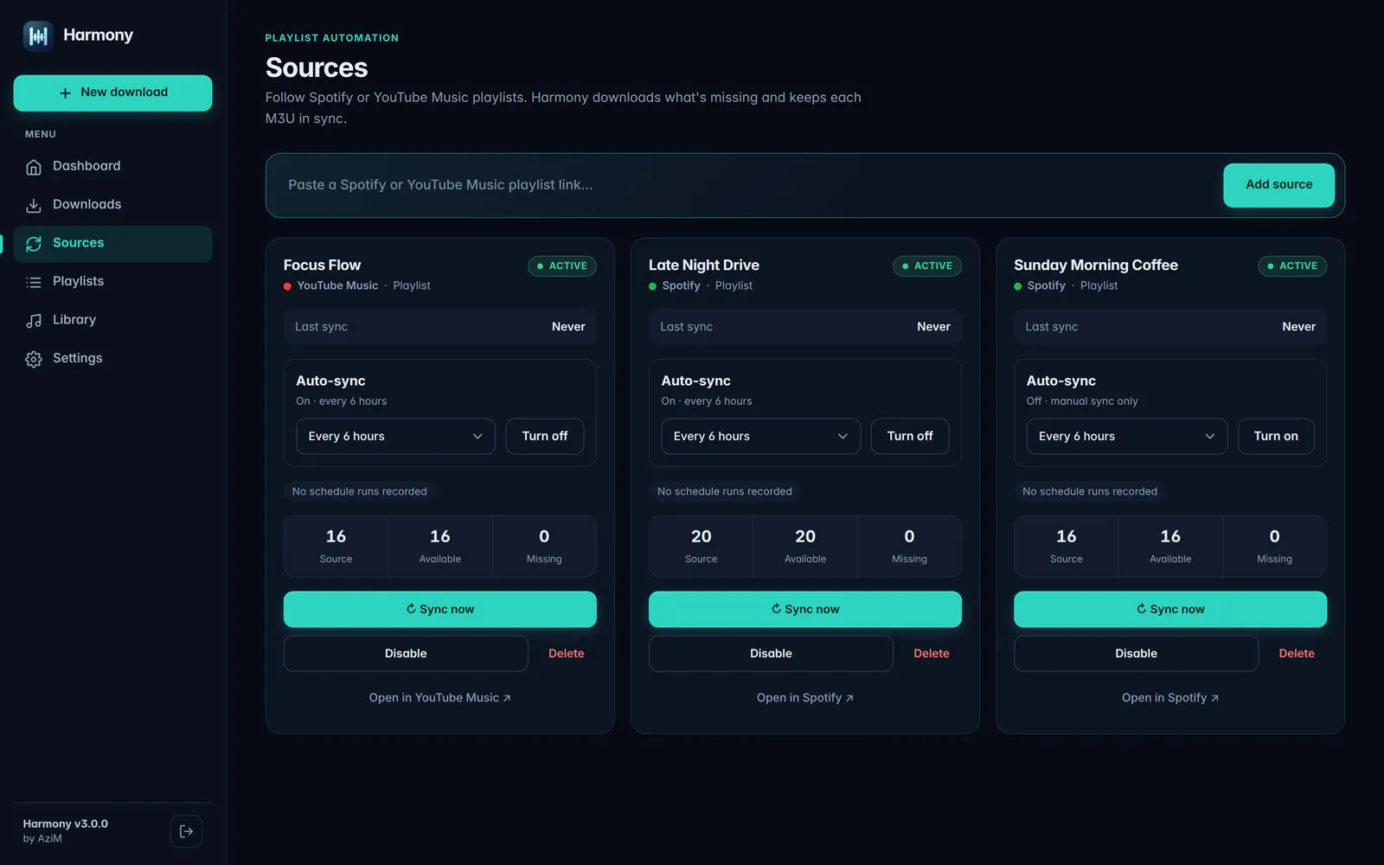This screenshot has height=865, width=1384.
Task: Click the Add source button
Action: point(1278,185)
